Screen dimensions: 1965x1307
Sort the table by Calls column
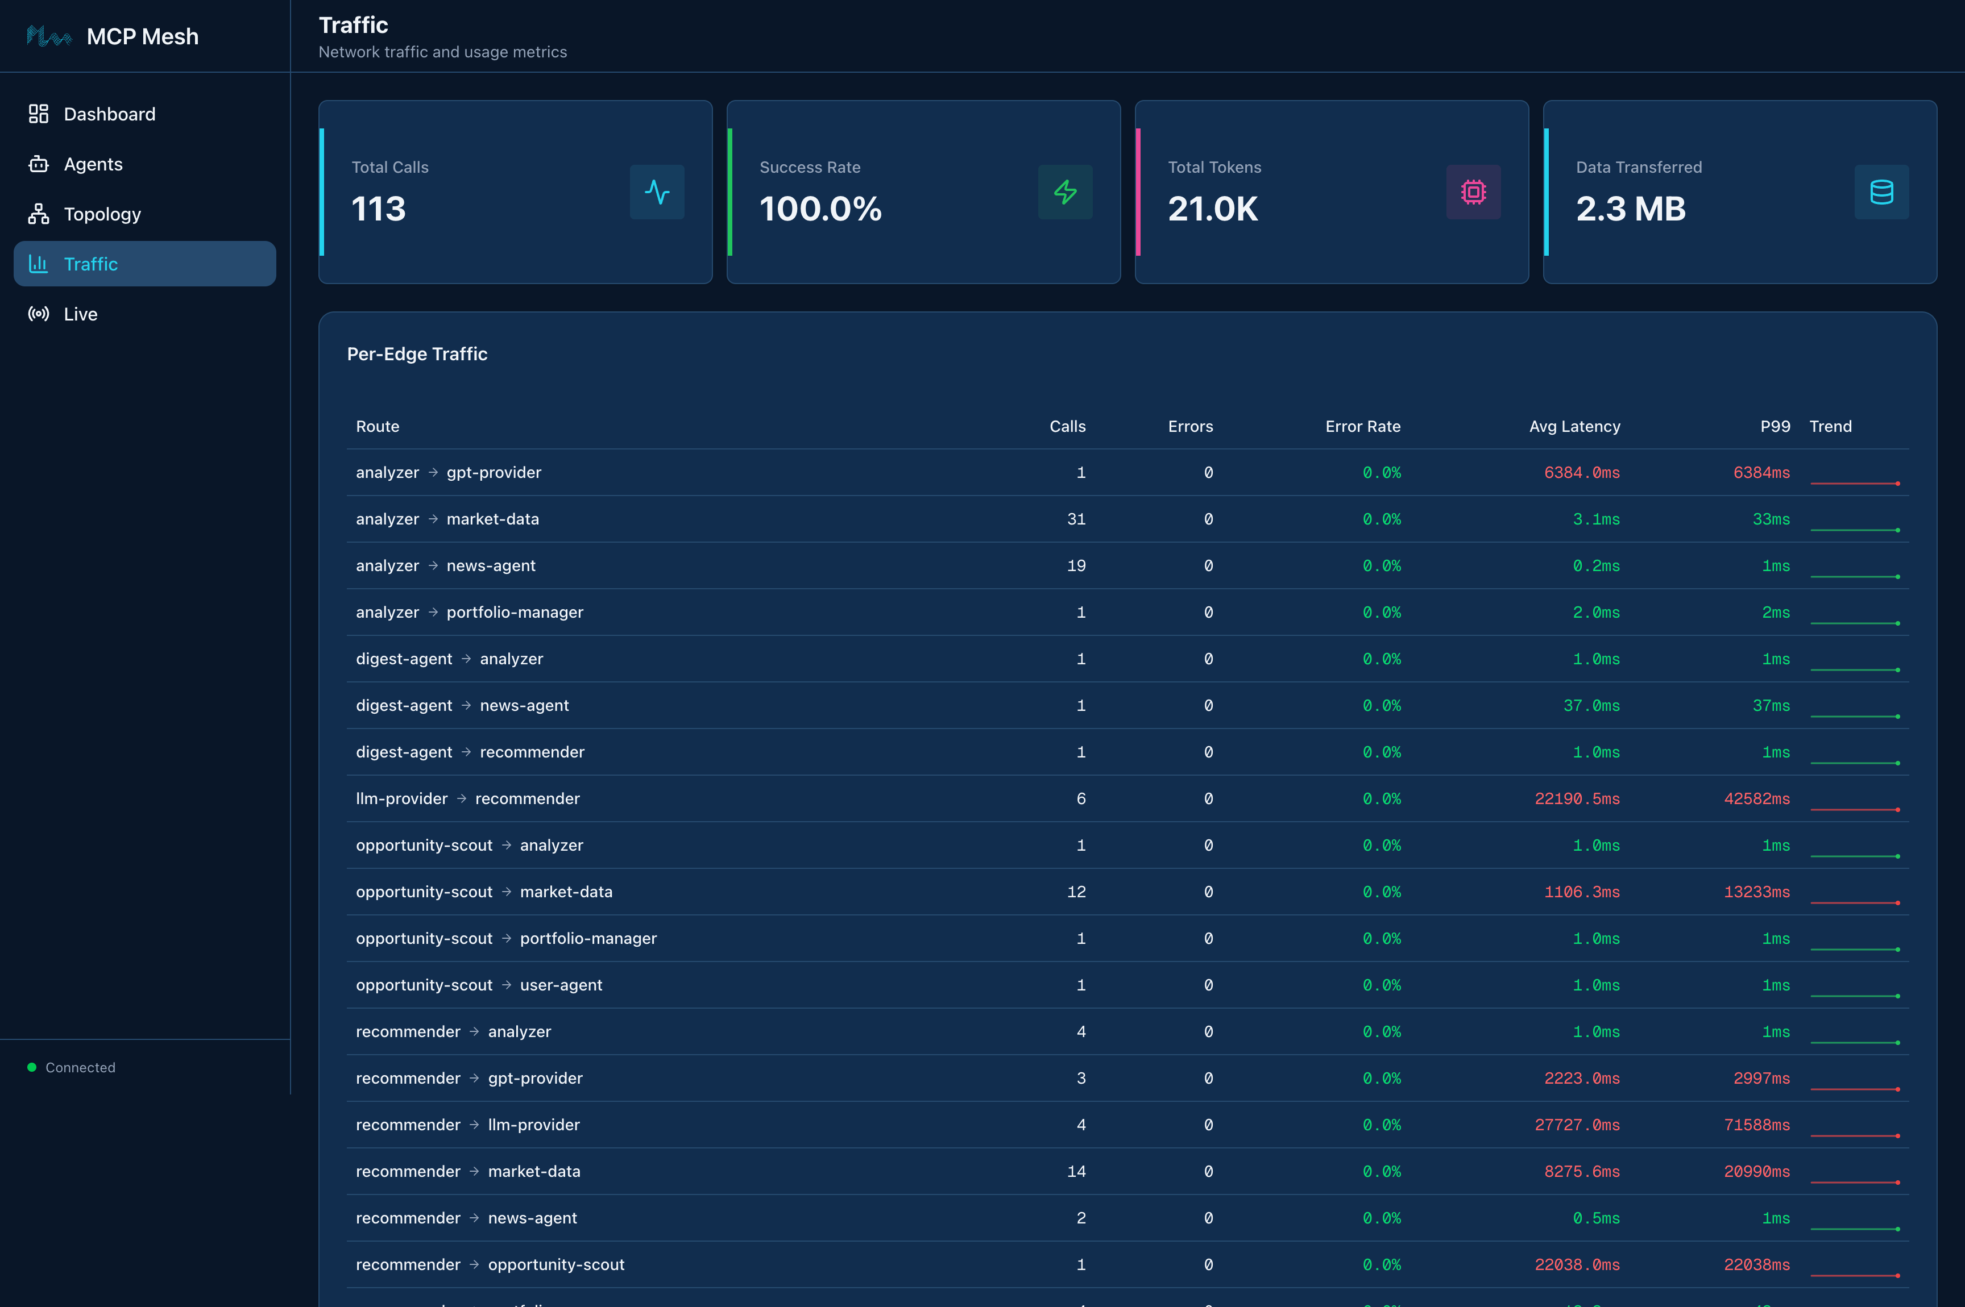[1068, 426]
